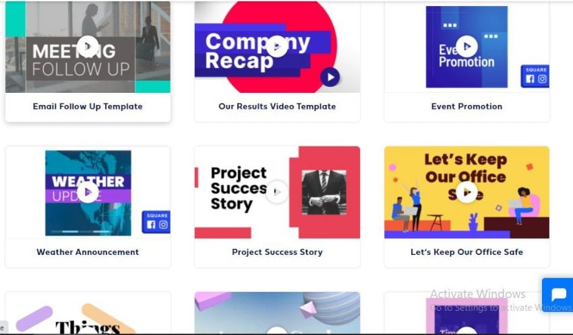The width and height of the screenshot is (573, 335).
Task: Open the Our Results Video Template title
Action: (277, 106)
